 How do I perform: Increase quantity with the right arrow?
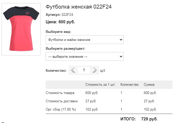pos(95,70)
